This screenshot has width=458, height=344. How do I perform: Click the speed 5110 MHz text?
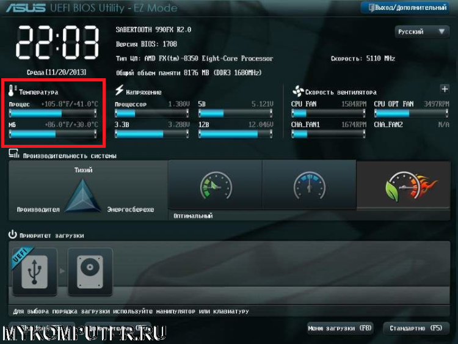(x=363, y=59)
